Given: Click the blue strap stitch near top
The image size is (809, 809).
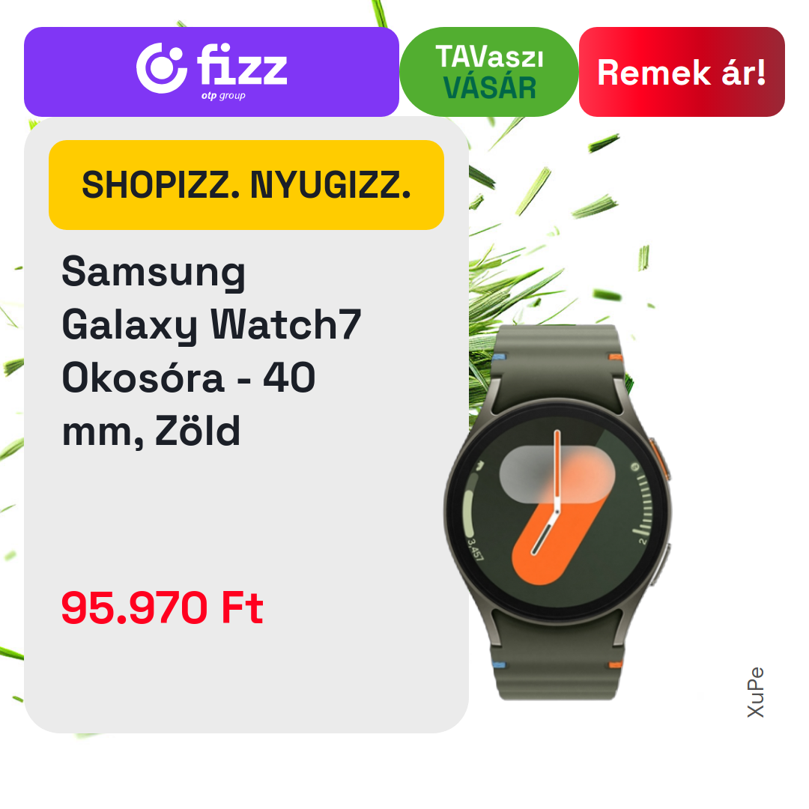Looking at the screenshot, I should pyautogui.click(x=500, y=357).
